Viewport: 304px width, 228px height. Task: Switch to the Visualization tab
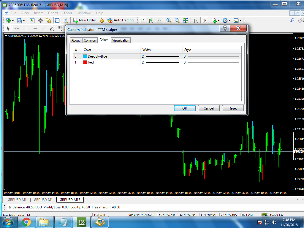121,40
